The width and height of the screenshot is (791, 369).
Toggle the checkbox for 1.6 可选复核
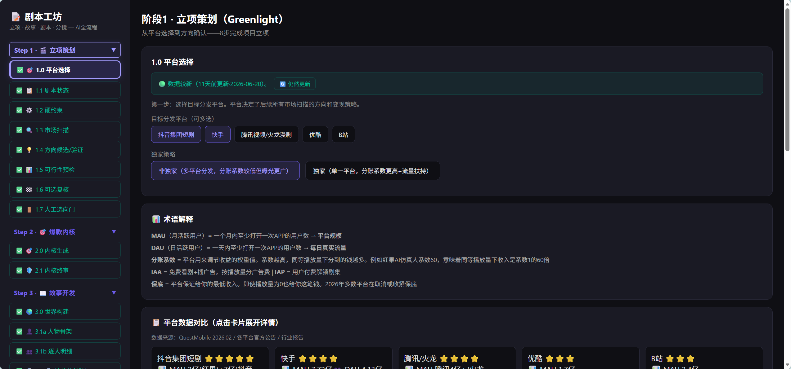20,190
